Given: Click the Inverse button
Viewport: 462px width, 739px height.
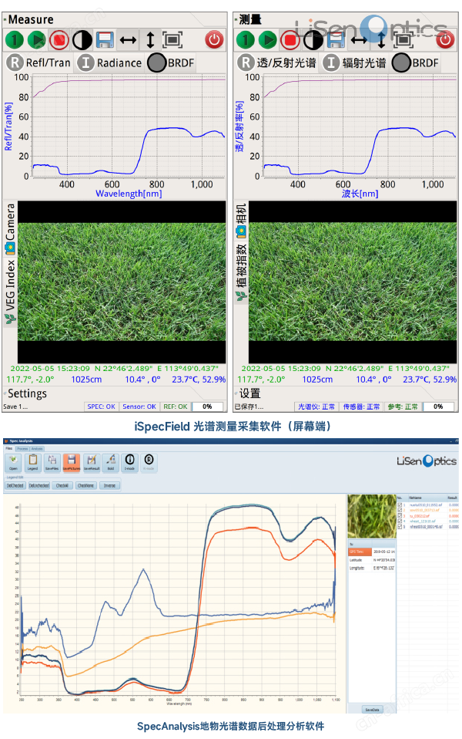Looking at the screenshot, I should click(x=109, y=485).
